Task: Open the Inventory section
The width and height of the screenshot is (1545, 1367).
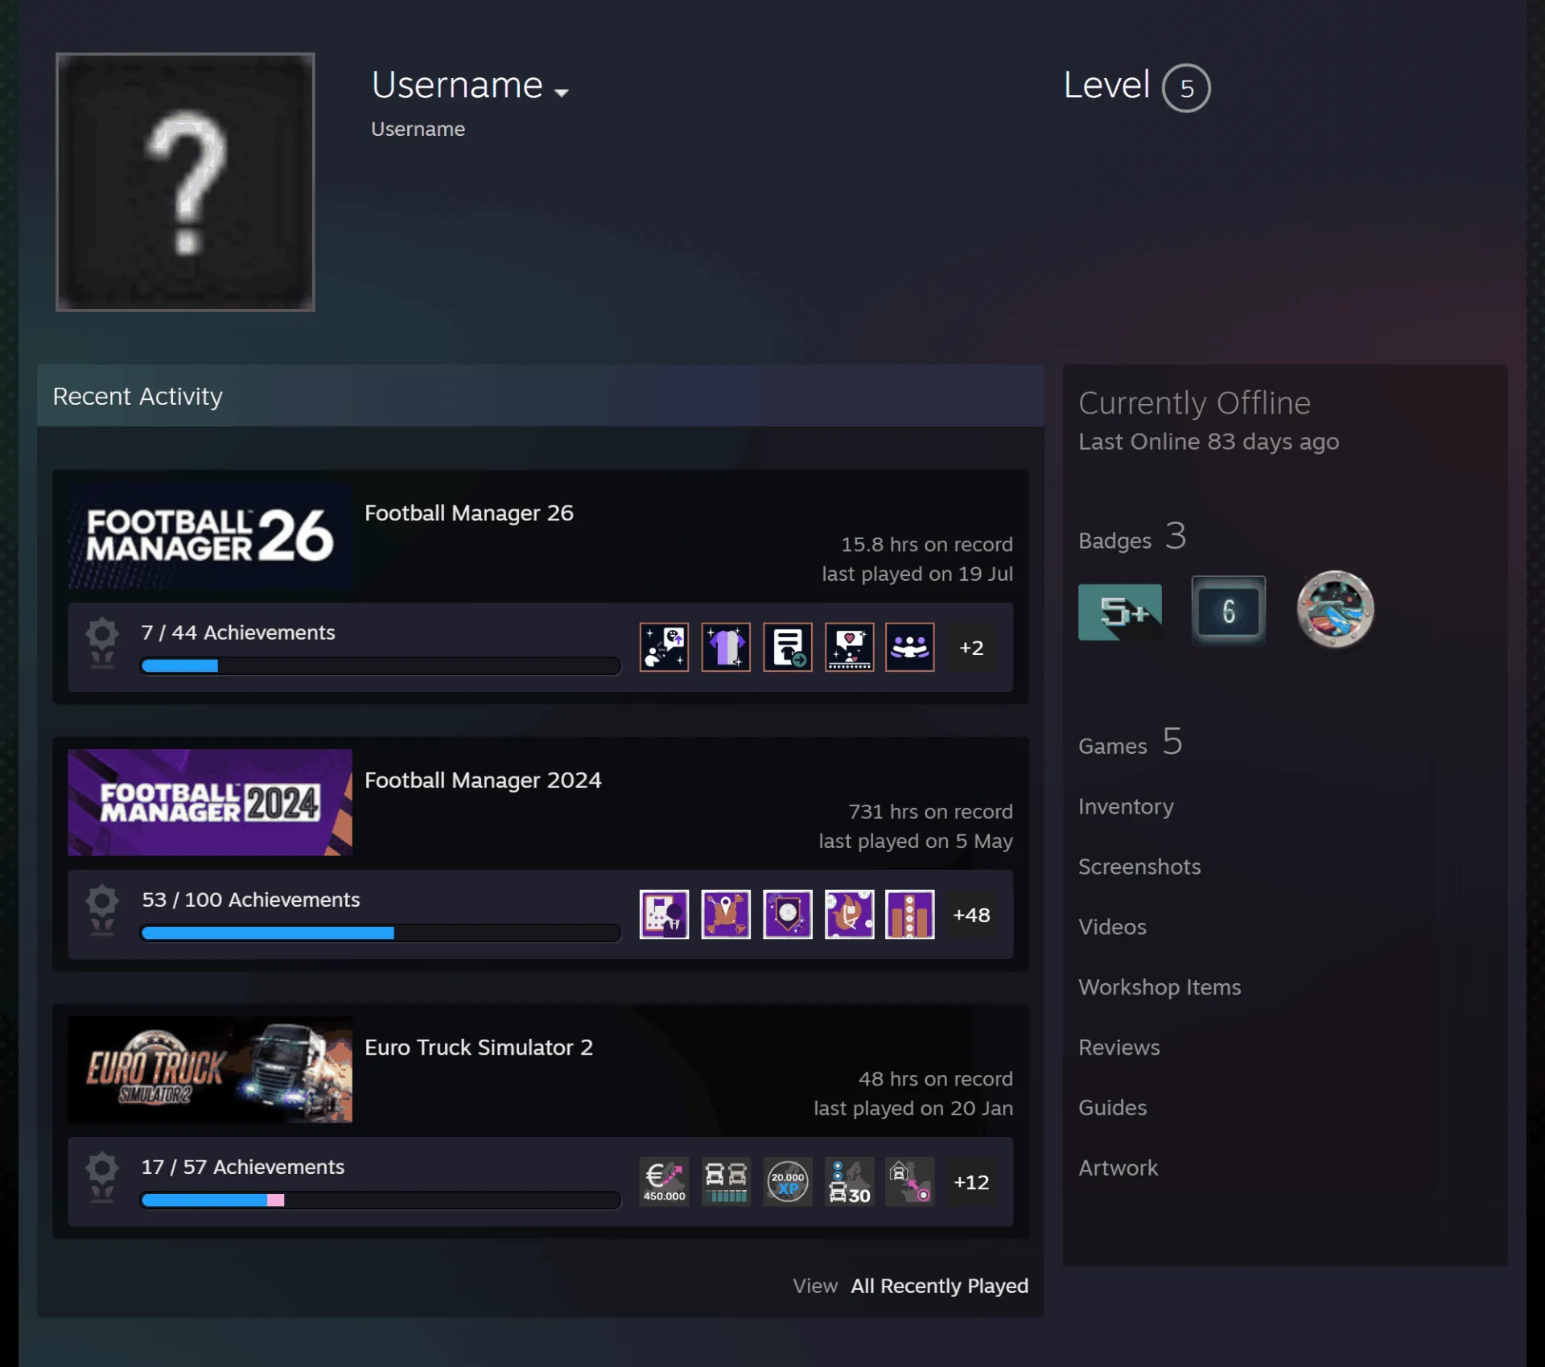Action: pyautogui.click(x=1126, y=806)
